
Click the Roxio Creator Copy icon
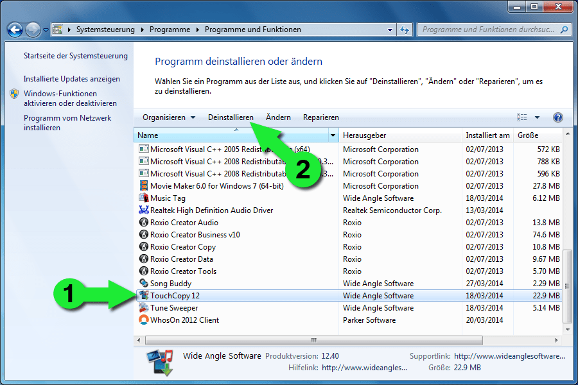[143, 246]
